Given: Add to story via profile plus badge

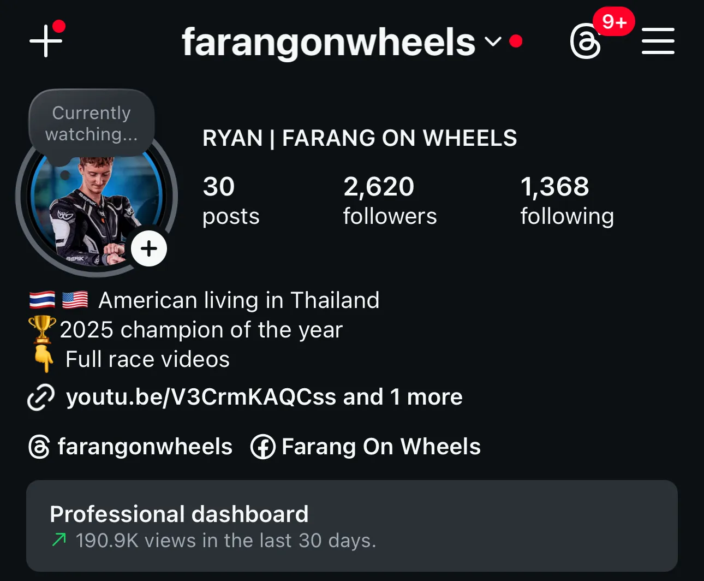Looking at the screenshot, I should 149,248.
